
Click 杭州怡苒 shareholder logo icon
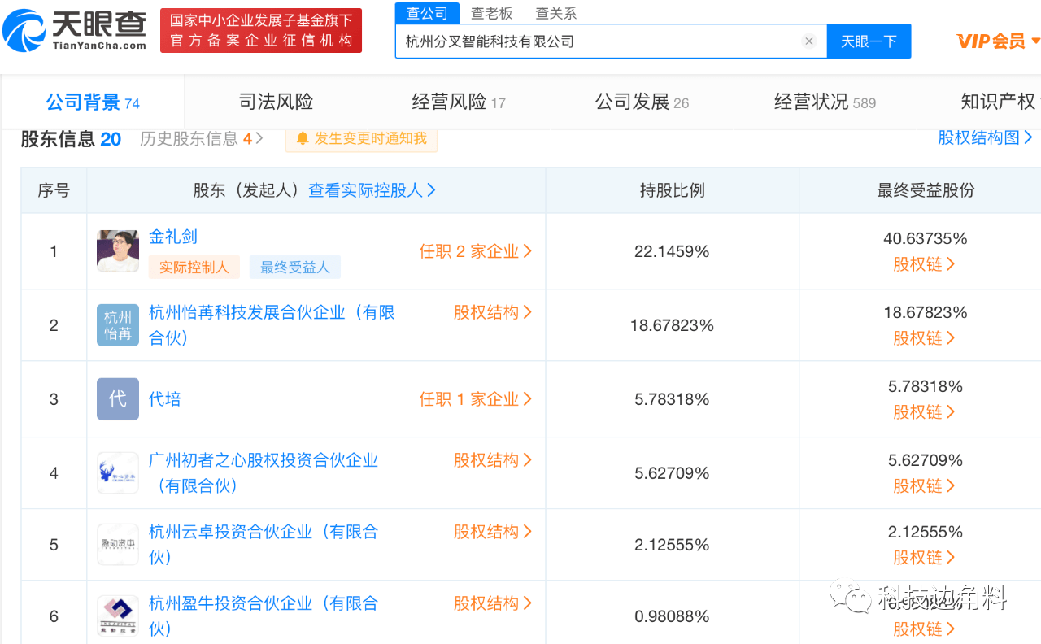point(118,325)
